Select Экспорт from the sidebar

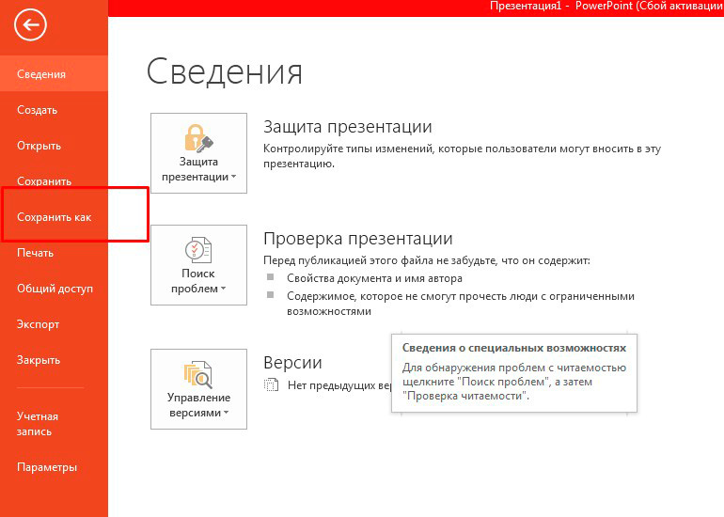[39, 324]
